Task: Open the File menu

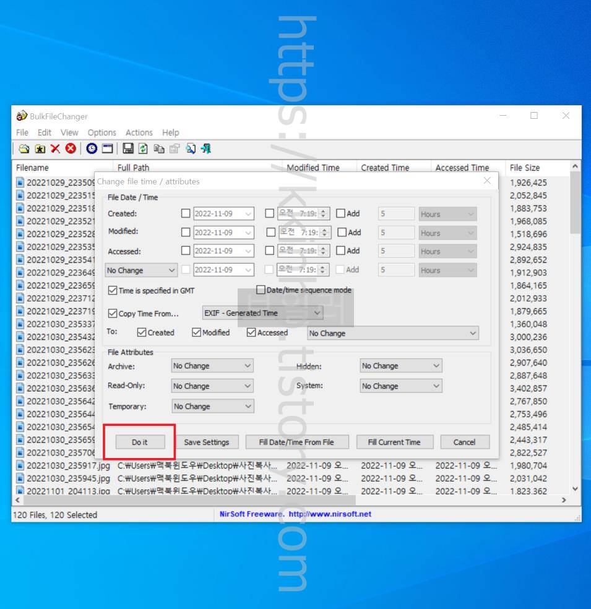Action: pyautogui.click(x=22, y=133)
